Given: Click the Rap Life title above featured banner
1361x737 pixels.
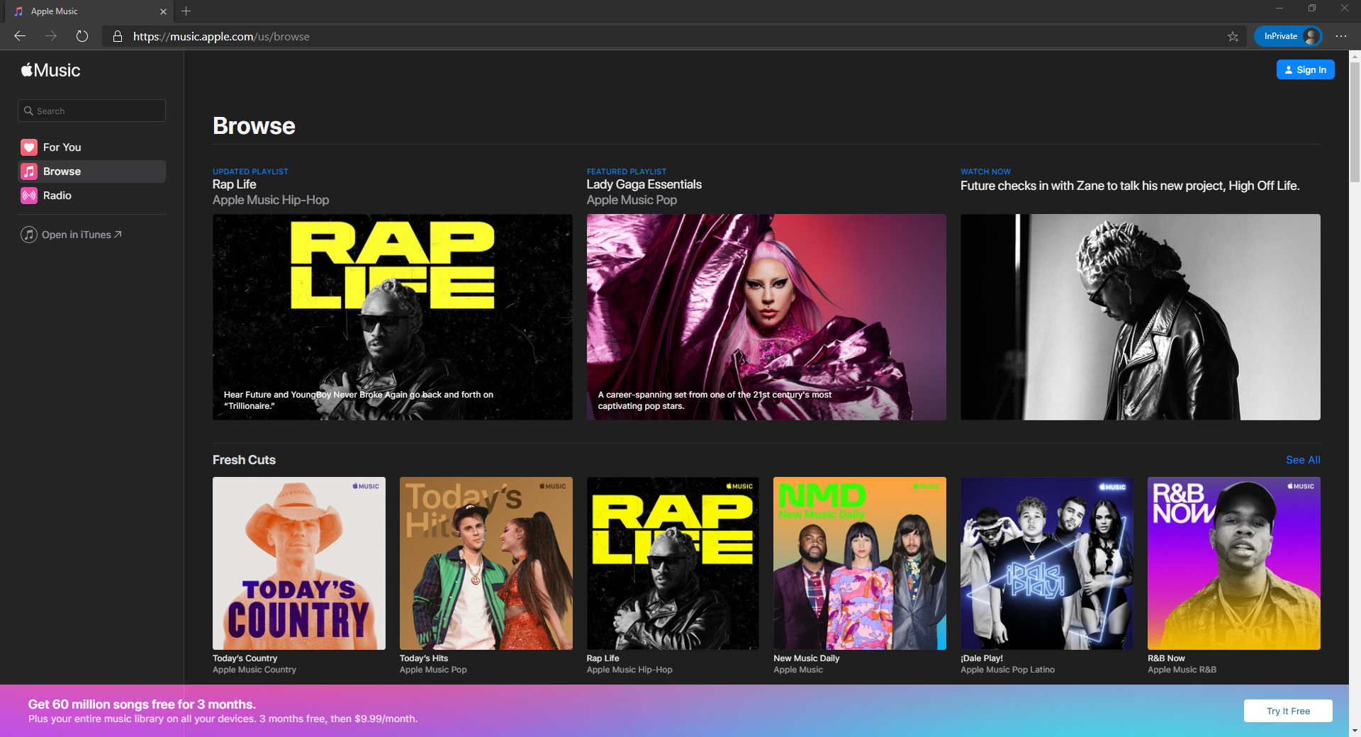Looking at the screenshot, I should [x=235, y=184].
